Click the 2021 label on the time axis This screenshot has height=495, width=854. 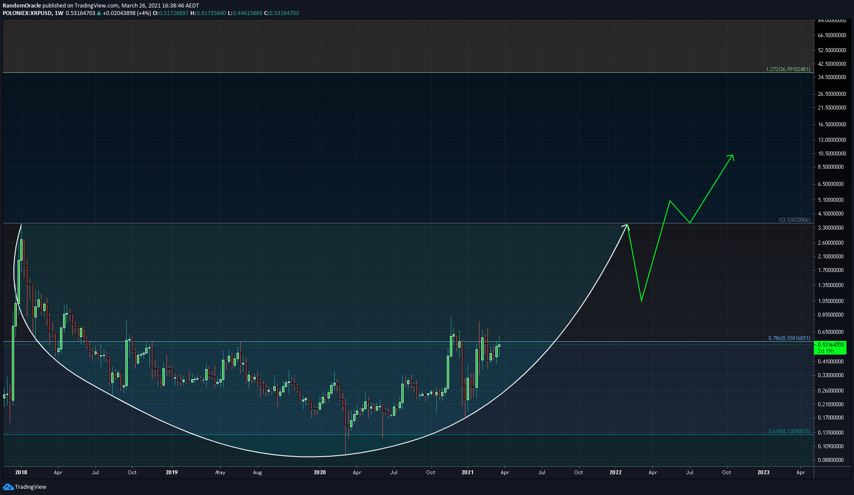[468, 472]
